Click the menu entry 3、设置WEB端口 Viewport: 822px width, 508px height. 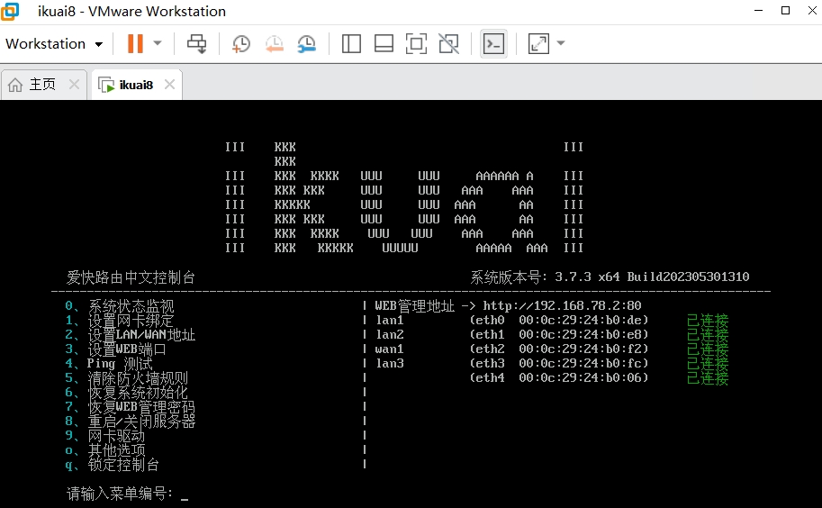115,349
